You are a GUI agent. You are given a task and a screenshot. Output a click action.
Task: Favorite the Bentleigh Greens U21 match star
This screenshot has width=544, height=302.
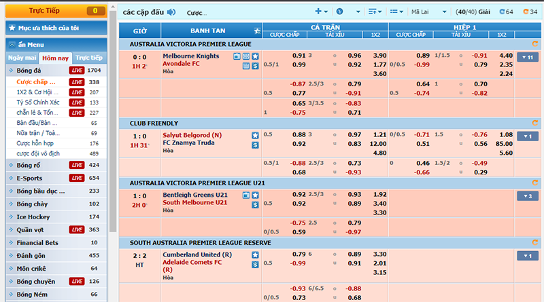click(255, 195)
